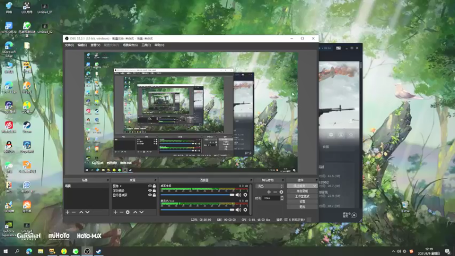Viewport: 455px width, 256px height.
Task: Undock the Mixer panel via its header icon
Action: point(251,180)
